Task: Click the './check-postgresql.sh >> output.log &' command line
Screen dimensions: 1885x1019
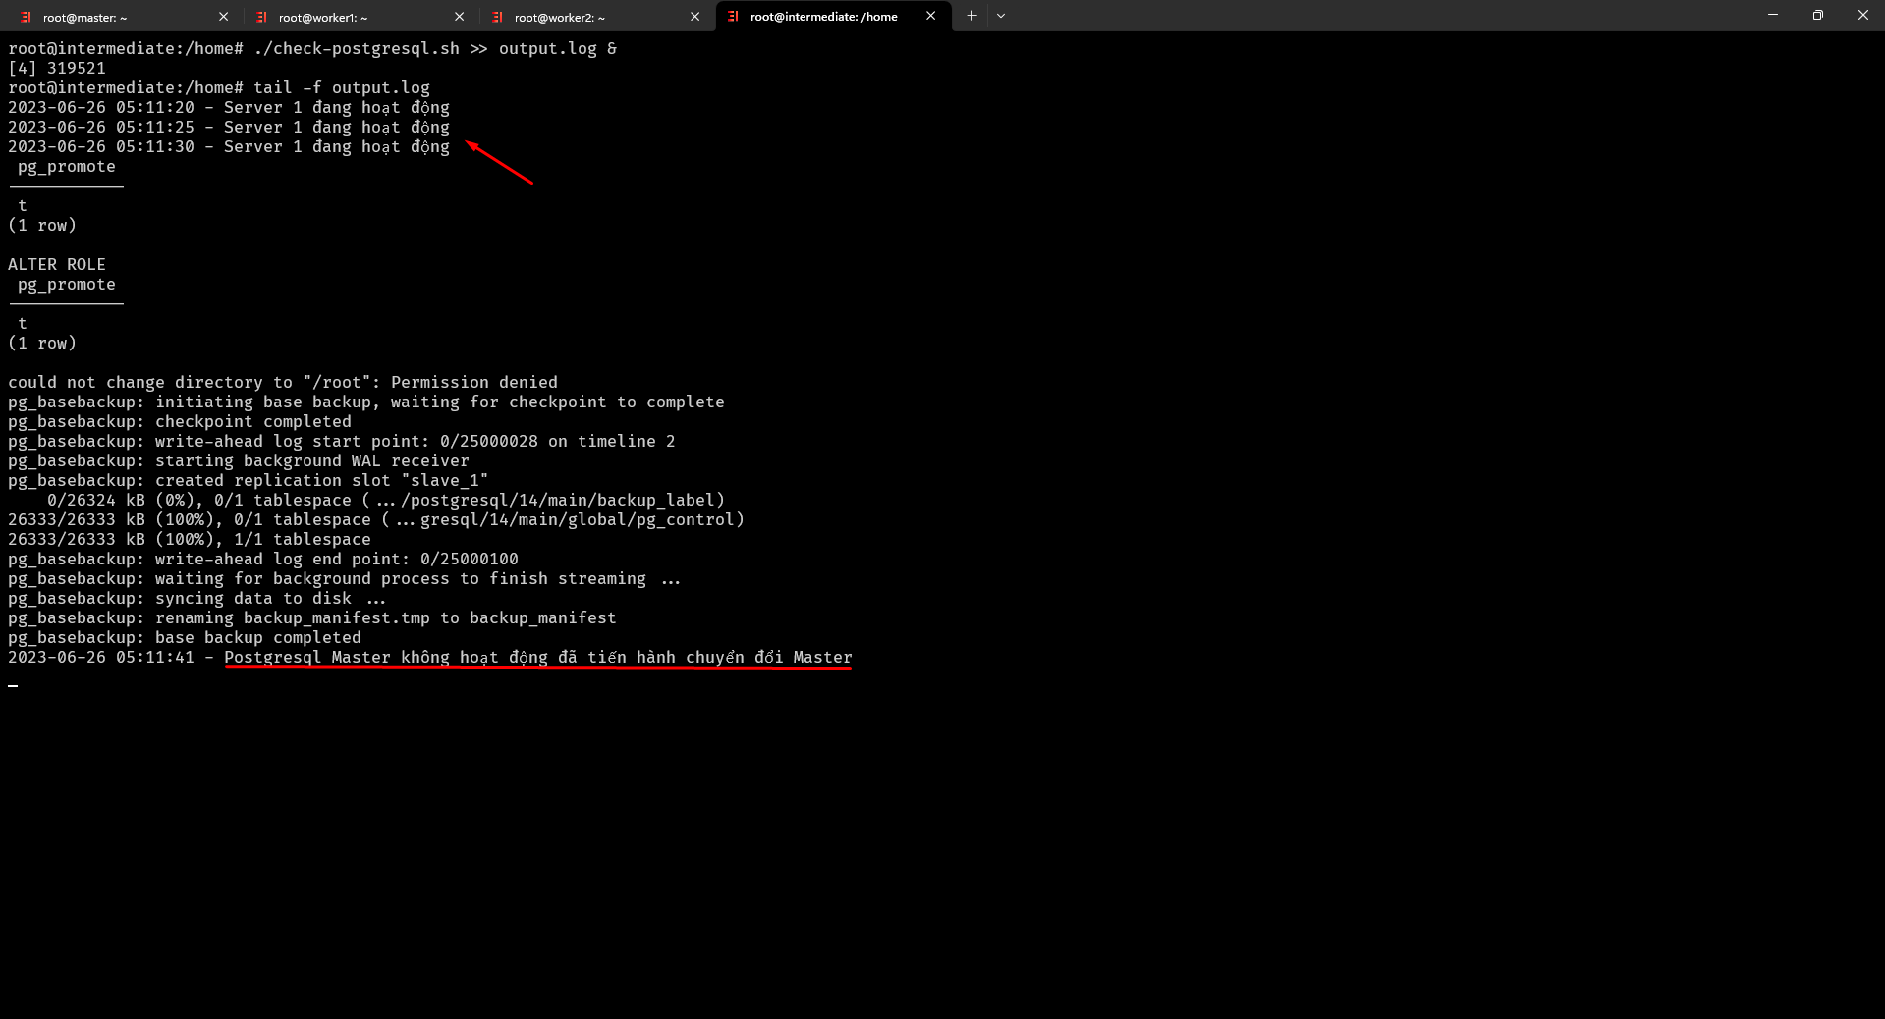Action: pos(312,48)
